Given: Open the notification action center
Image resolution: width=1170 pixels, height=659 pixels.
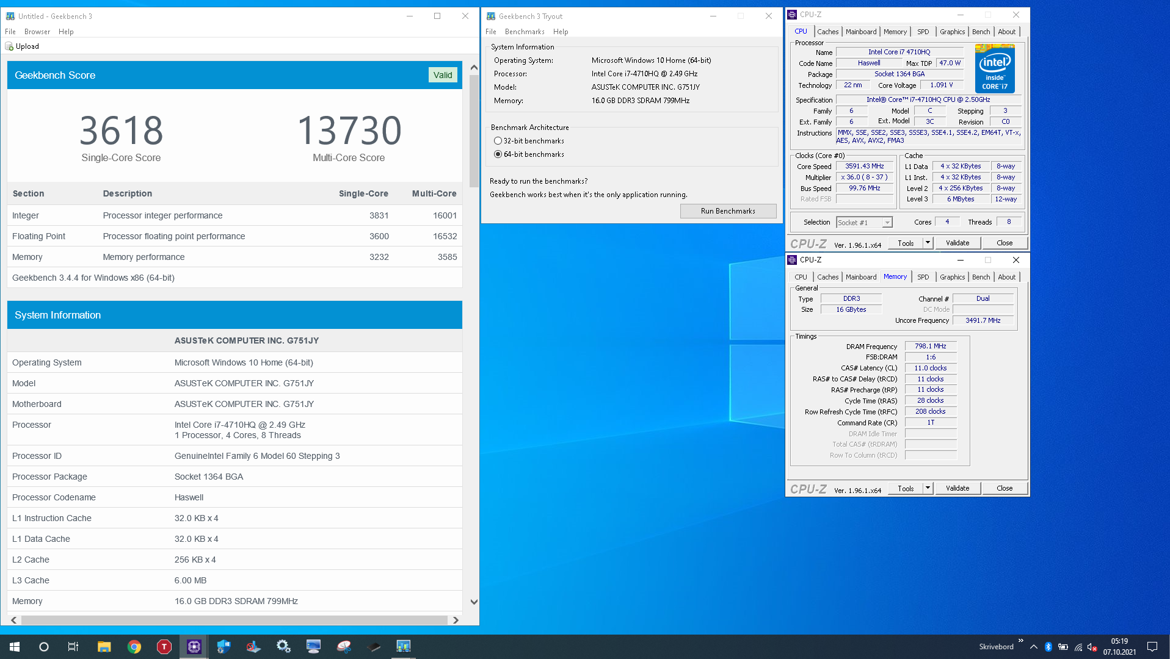Looking at the screenshot, I should click(x=1152, y=647).
